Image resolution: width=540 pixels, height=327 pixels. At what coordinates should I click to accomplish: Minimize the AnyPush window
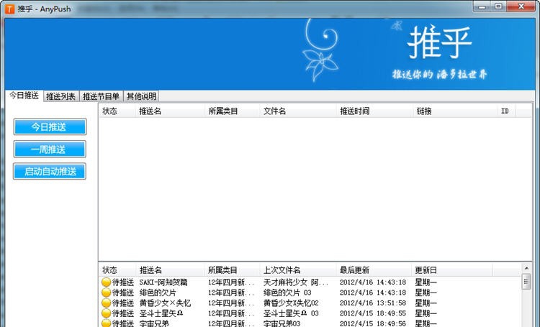482,6
